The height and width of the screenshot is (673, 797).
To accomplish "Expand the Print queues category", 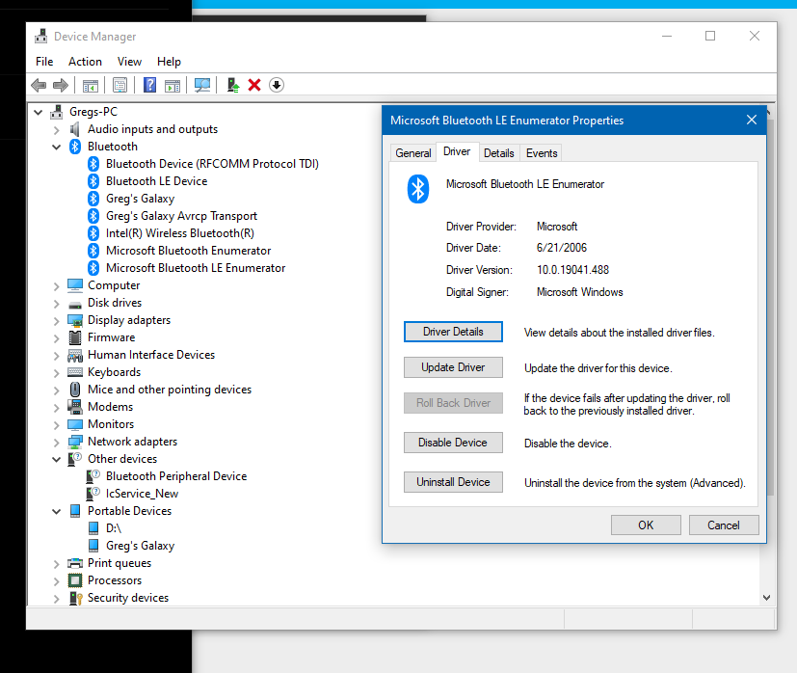I will click(x=57, y=564).
